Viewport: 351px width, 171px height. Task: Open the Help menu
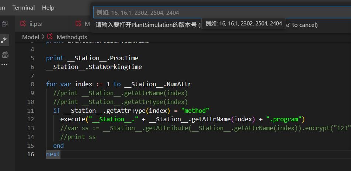click(48, 7)
